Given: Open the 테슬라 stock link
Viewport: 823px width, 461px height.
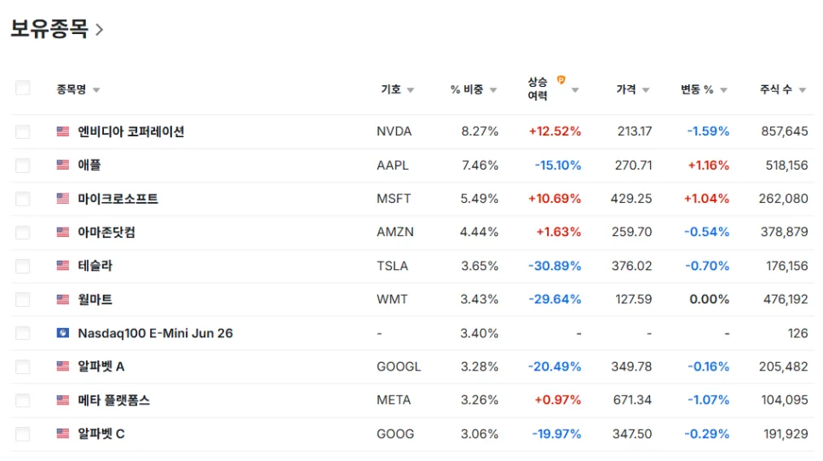Looking at the screenshot, I should pyautogui.click(x=95, y=266).
